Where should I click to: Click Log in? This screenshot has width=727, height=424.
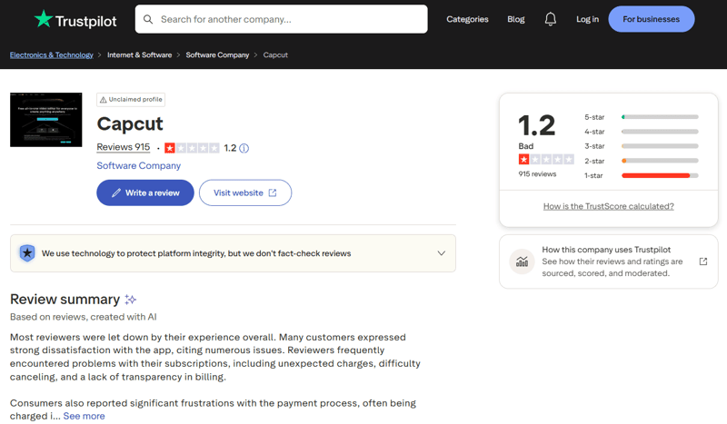[x=587, y=19]
